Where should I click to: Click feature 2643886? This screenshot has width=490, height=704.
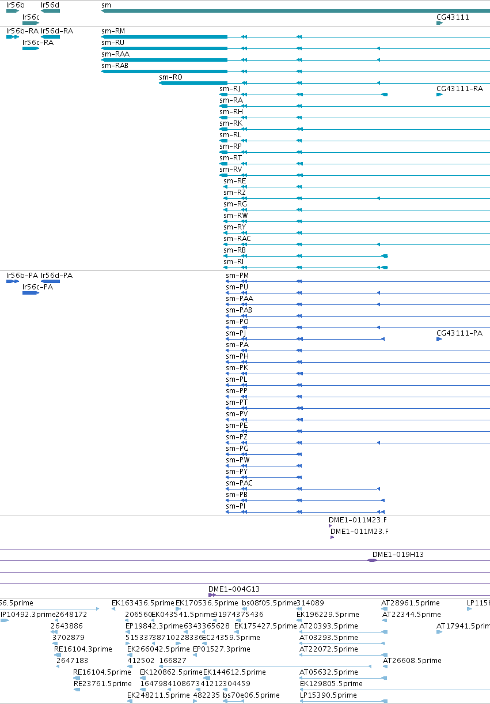pyautogui.click(x=67, y=626)
